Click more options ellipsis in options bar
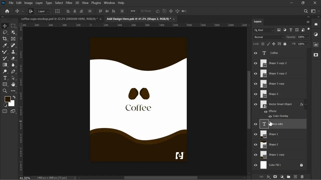Image resolution: width=321 pixels, height=180 pixels. coord(133,11)
